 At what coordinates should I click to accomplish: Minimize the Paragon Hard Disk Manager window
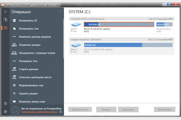(165, 4)
